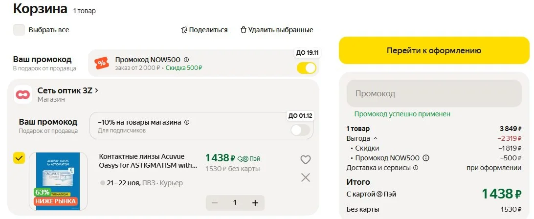Click Поделиться to share the cart
The height and width of the screenshot is (219, 534).
tap(204, 30)
